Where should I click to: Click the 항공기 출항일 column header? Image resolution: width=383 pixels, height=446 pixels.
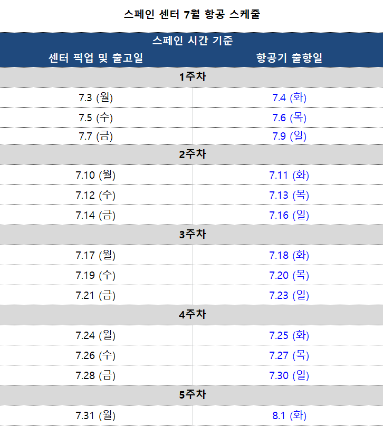pos(289,58)
